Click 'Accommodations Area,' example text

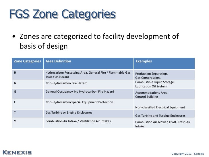pos(152,93)
